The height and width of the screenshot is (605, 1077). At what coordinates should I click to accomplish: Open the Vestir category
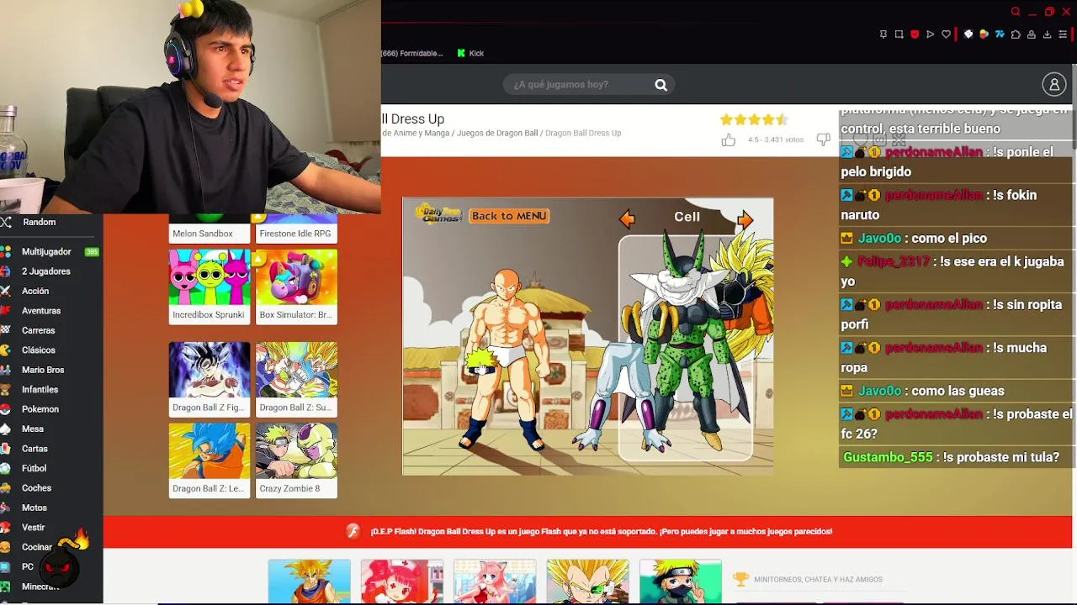coord(33,528)
